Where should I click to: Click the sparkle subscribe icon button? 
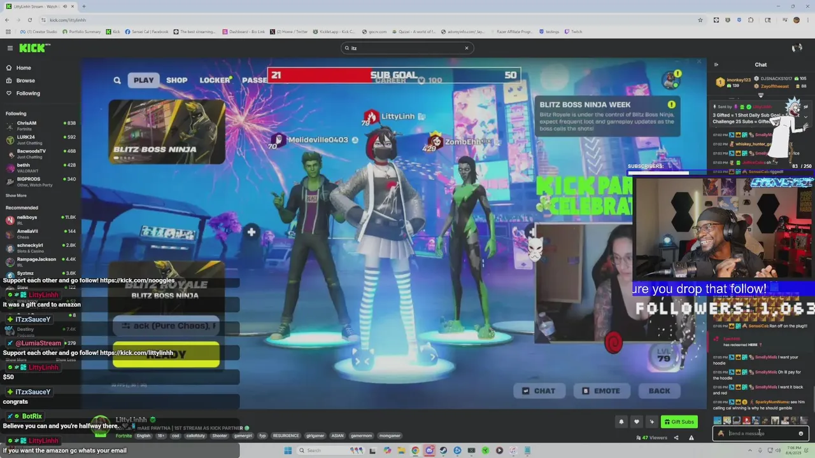click(652, 422)
